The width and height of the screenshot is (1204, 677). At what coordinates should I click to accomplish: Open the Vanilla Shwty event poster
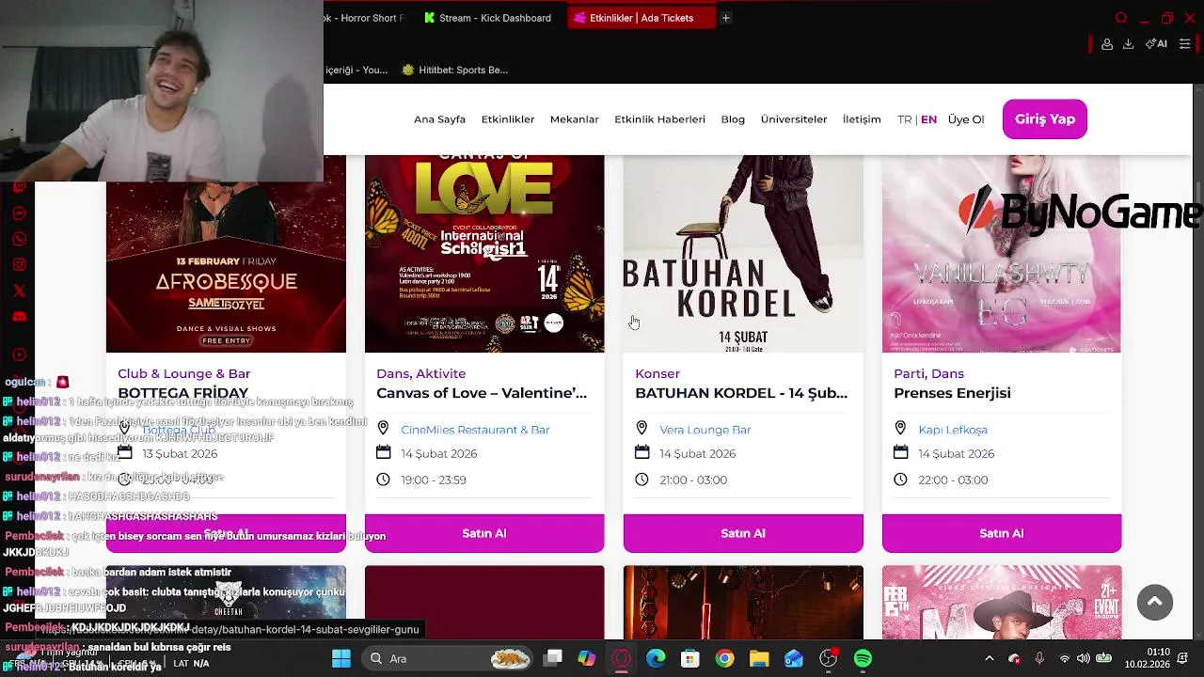click(1002, 254)
